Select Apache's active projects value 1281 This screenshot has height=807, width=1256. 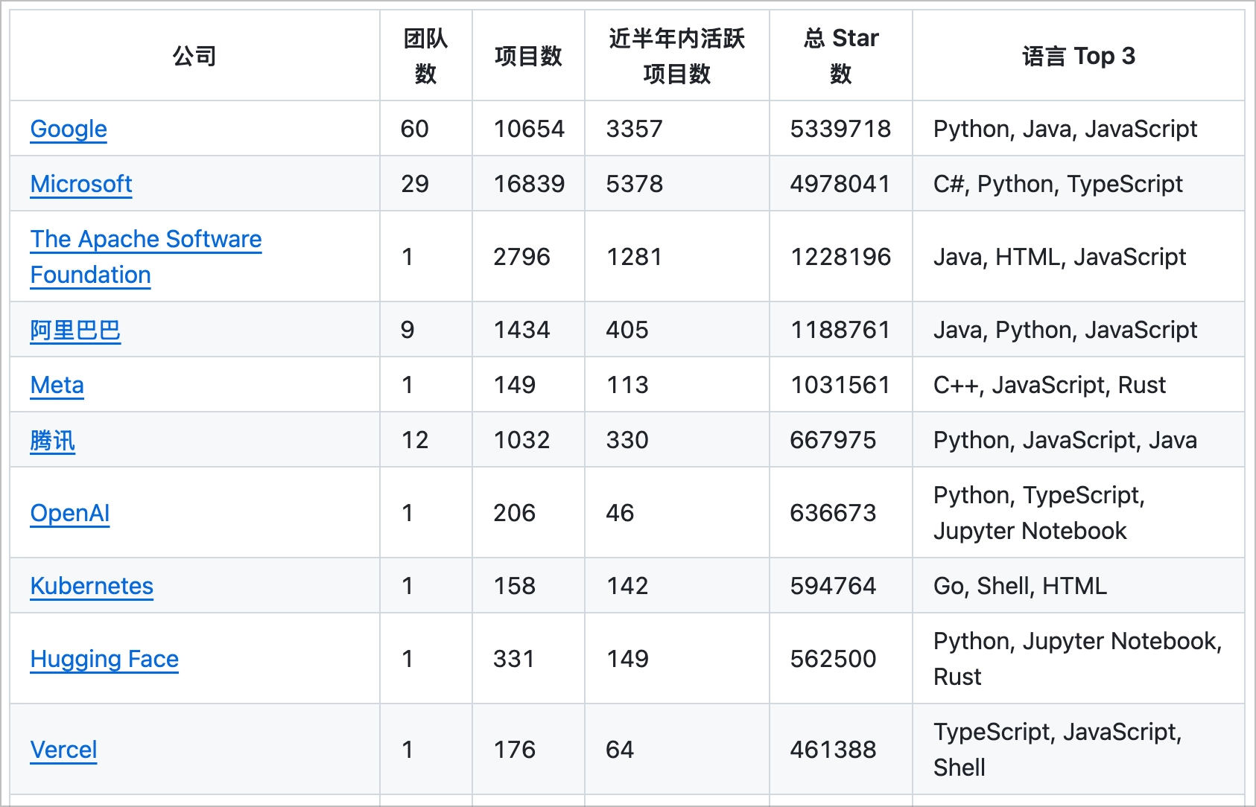pyautogui.click(x=635, y=257)
